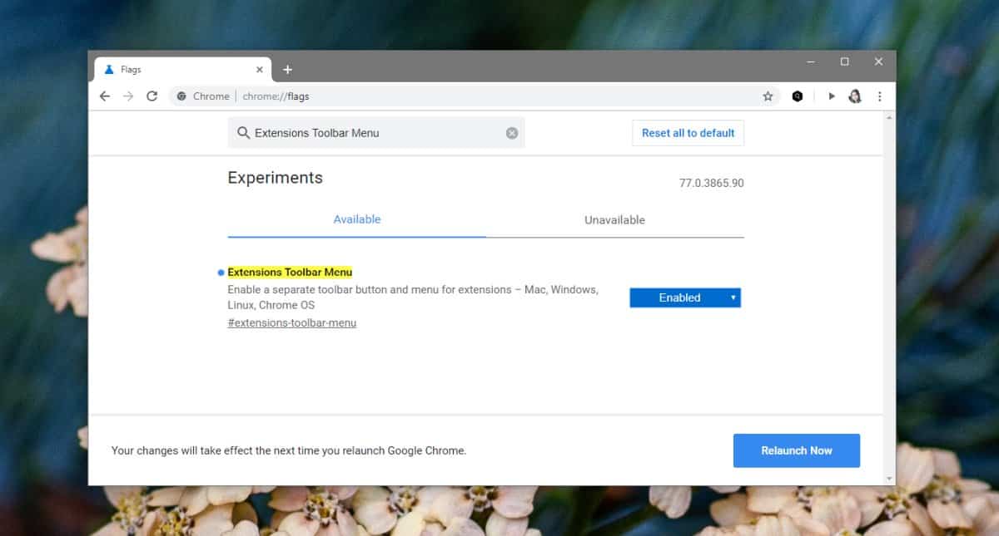This screenshot has width=999, height=536.
Task: Click the forward navigation arrow
Action: (x=128, y=96)
